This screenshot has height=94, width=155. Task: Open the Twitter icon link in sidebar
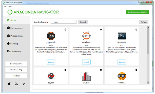(9, 84)
